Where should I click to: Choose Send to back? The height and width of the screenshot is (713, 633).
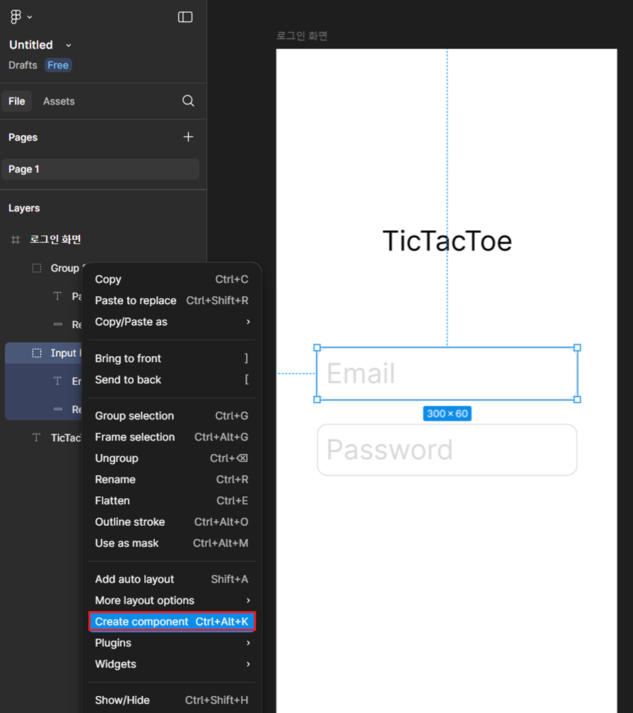(x=172, y=380)
